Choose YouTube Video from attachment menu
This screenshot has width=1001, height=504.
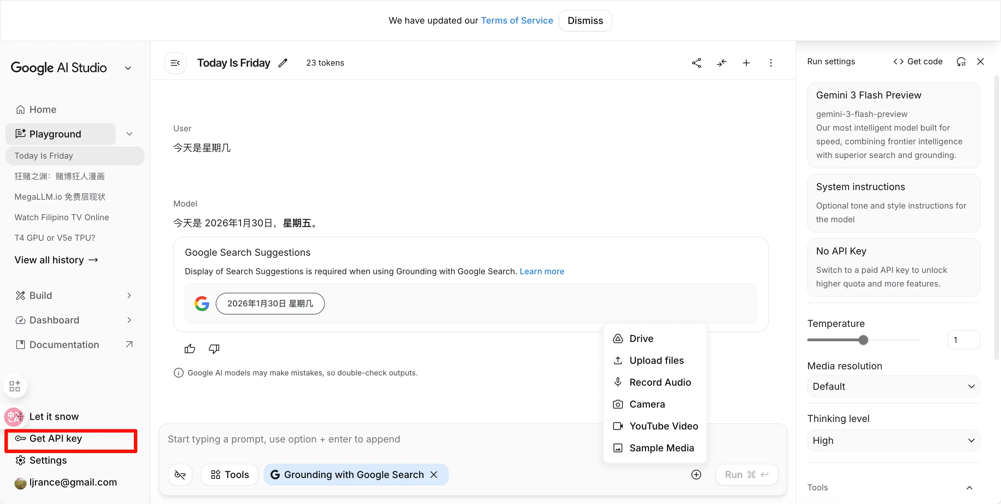[x=663, y=426]
